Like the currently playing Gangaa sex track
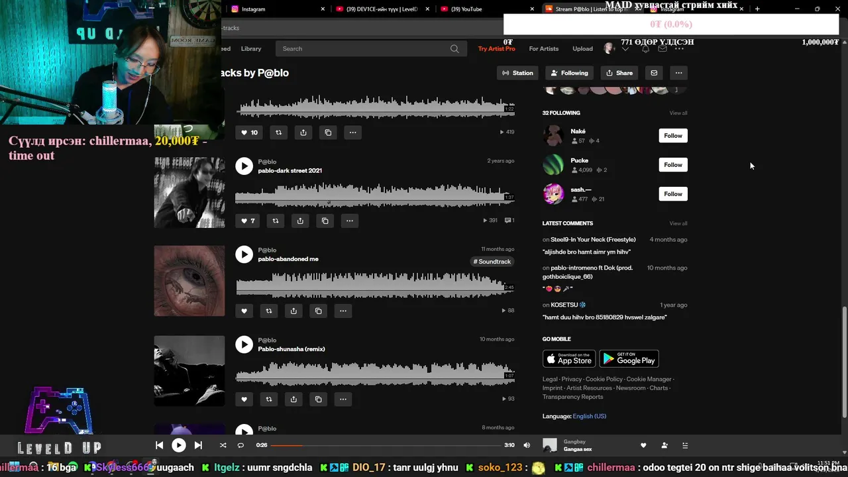 point(643,445)
